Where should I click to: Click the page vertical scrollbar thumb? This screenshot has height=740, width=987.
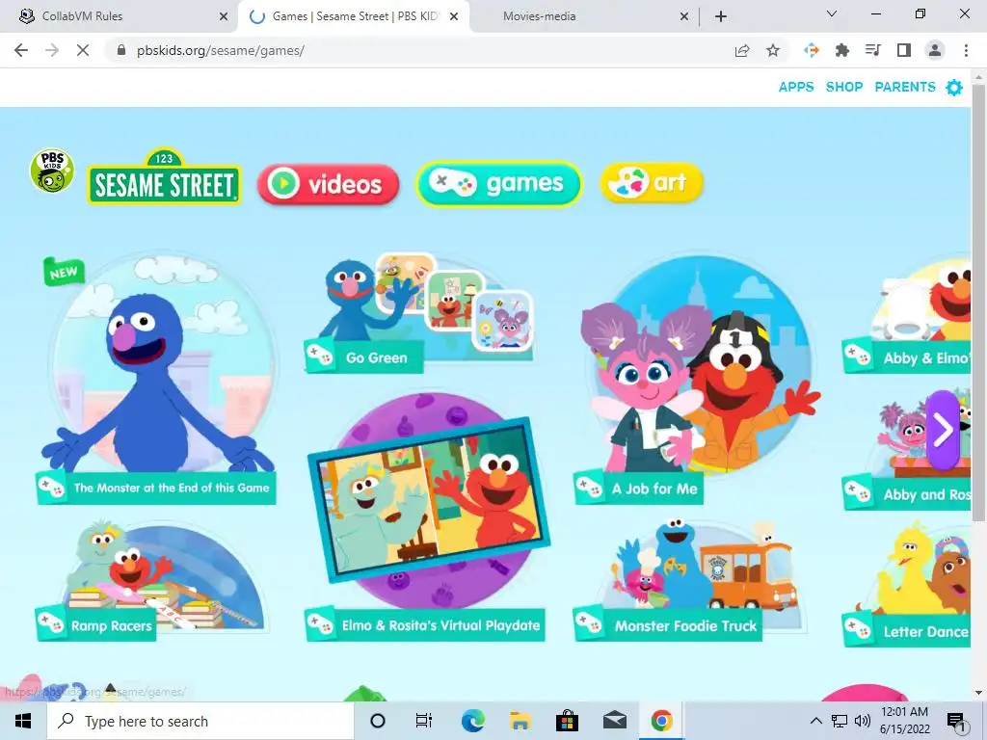[978, 302]
